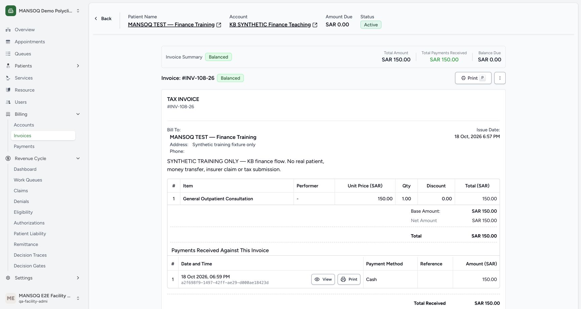Image resolution: width=581 pixels, height=309 pixels.
Task: Click the Appointments calendar icon
Action: (x=8, y=42)
